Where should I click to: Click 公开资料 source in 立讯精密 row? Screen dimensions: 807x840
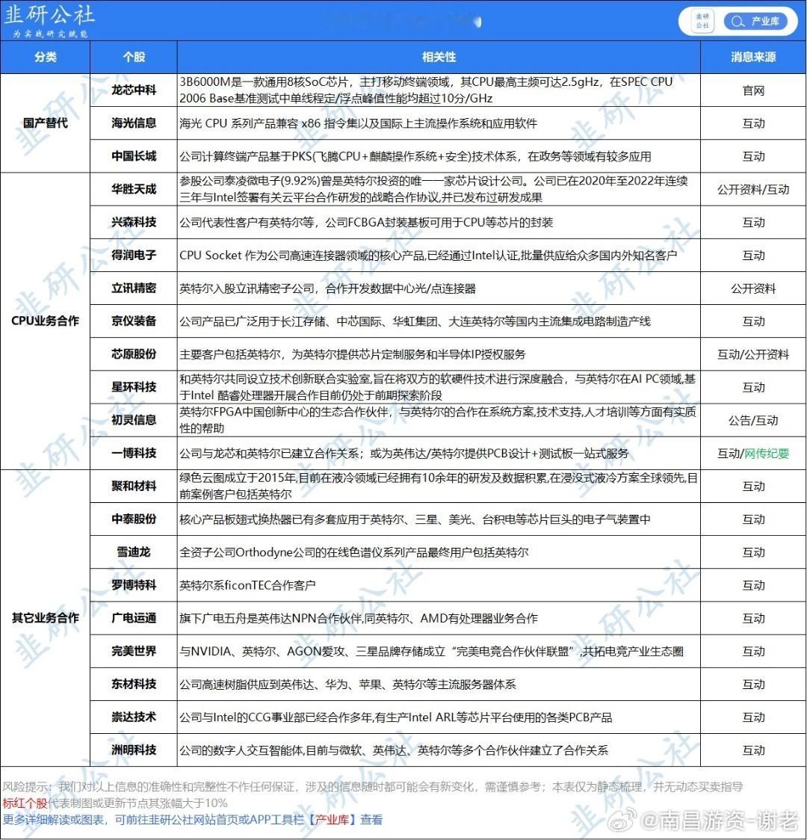(753, 288)
